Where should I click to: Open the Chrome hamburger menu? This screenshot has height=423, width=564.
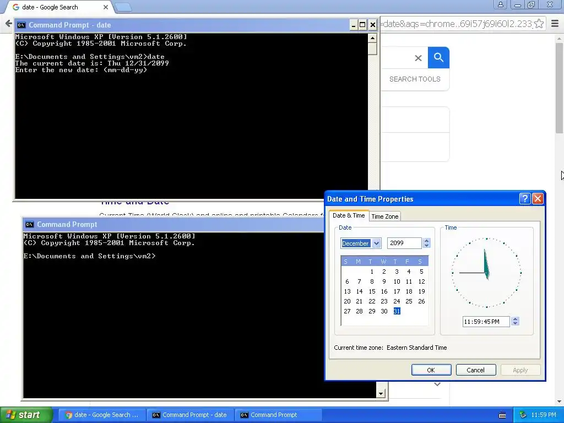555,24
